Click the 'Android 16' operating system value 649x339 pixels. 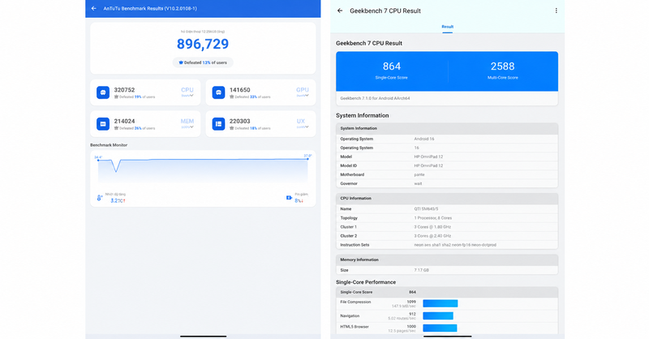[x=424, y=139]
